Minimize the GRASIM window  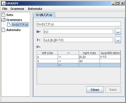pyautogui.click(x=113, y=3)
